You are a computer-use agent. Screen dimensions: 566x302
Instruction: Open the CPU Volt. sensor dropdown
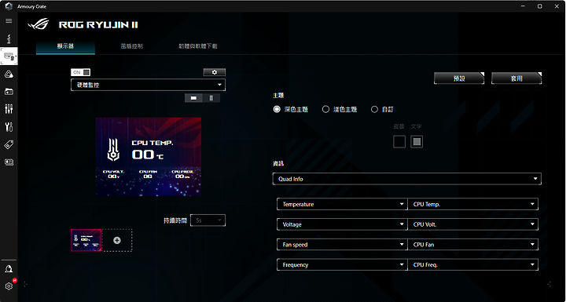click(472, 224)
